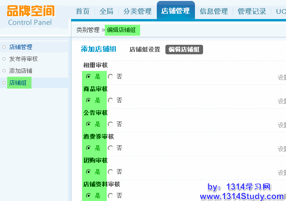
Task: Set 公告审核 to 否
Action: [x=111, y=124]
